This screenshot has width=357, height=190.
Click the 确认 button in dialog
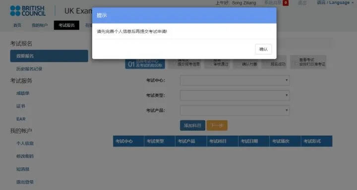point(263,49)
